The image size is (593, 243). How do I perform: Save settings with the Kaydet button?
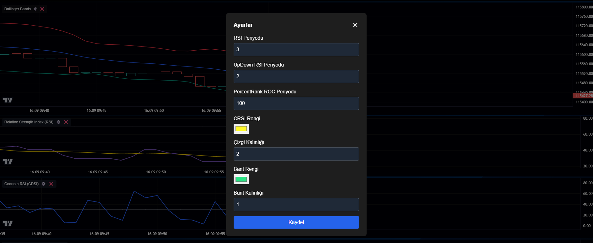pos(296,222)
